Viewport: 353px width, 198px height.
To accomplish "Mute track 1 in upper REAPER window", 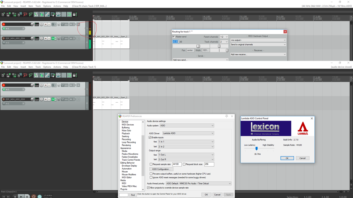I will click(x=46, y=24).
